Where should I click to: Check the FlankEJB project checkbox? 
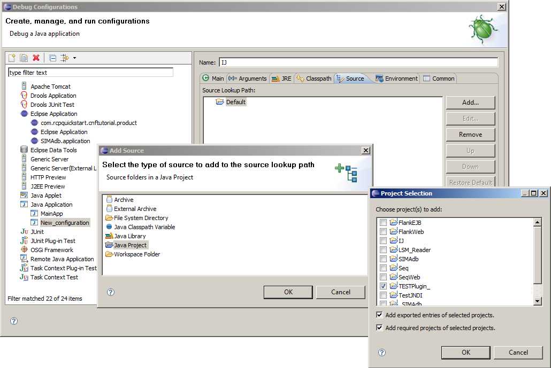(383, 222)
